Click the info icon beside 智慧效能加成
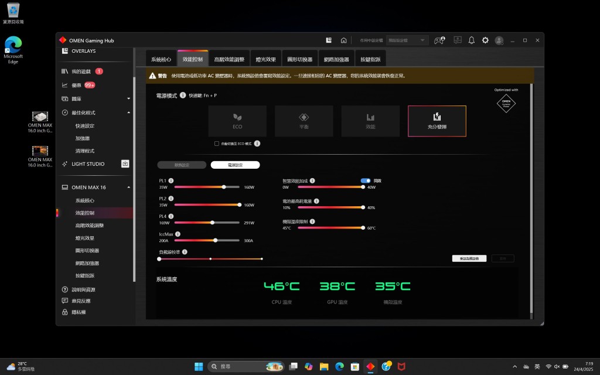 312,180
